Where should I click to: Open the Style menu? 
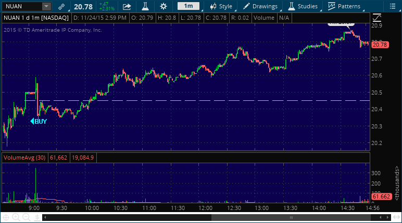click(x=221, y=6)
